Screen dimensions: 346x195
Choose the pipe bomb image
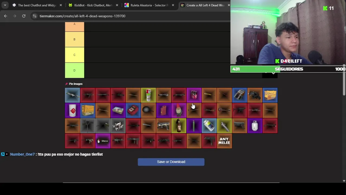224,126
